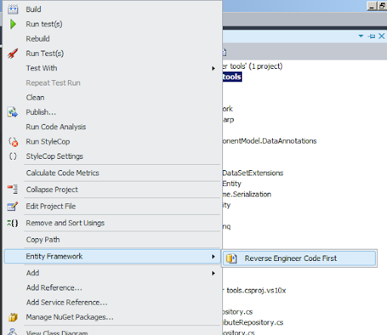Image resolution: width=387 pixels, height=335 pixels.
Task: Click the Reverse Engineer Code First icon
Action: tap(231, 259)
